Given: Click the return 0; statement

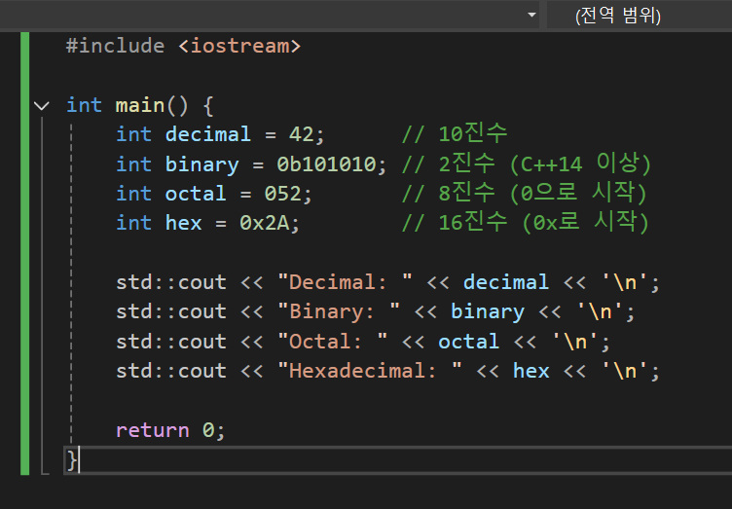Looking at the screenshot, I should point(170,430).
